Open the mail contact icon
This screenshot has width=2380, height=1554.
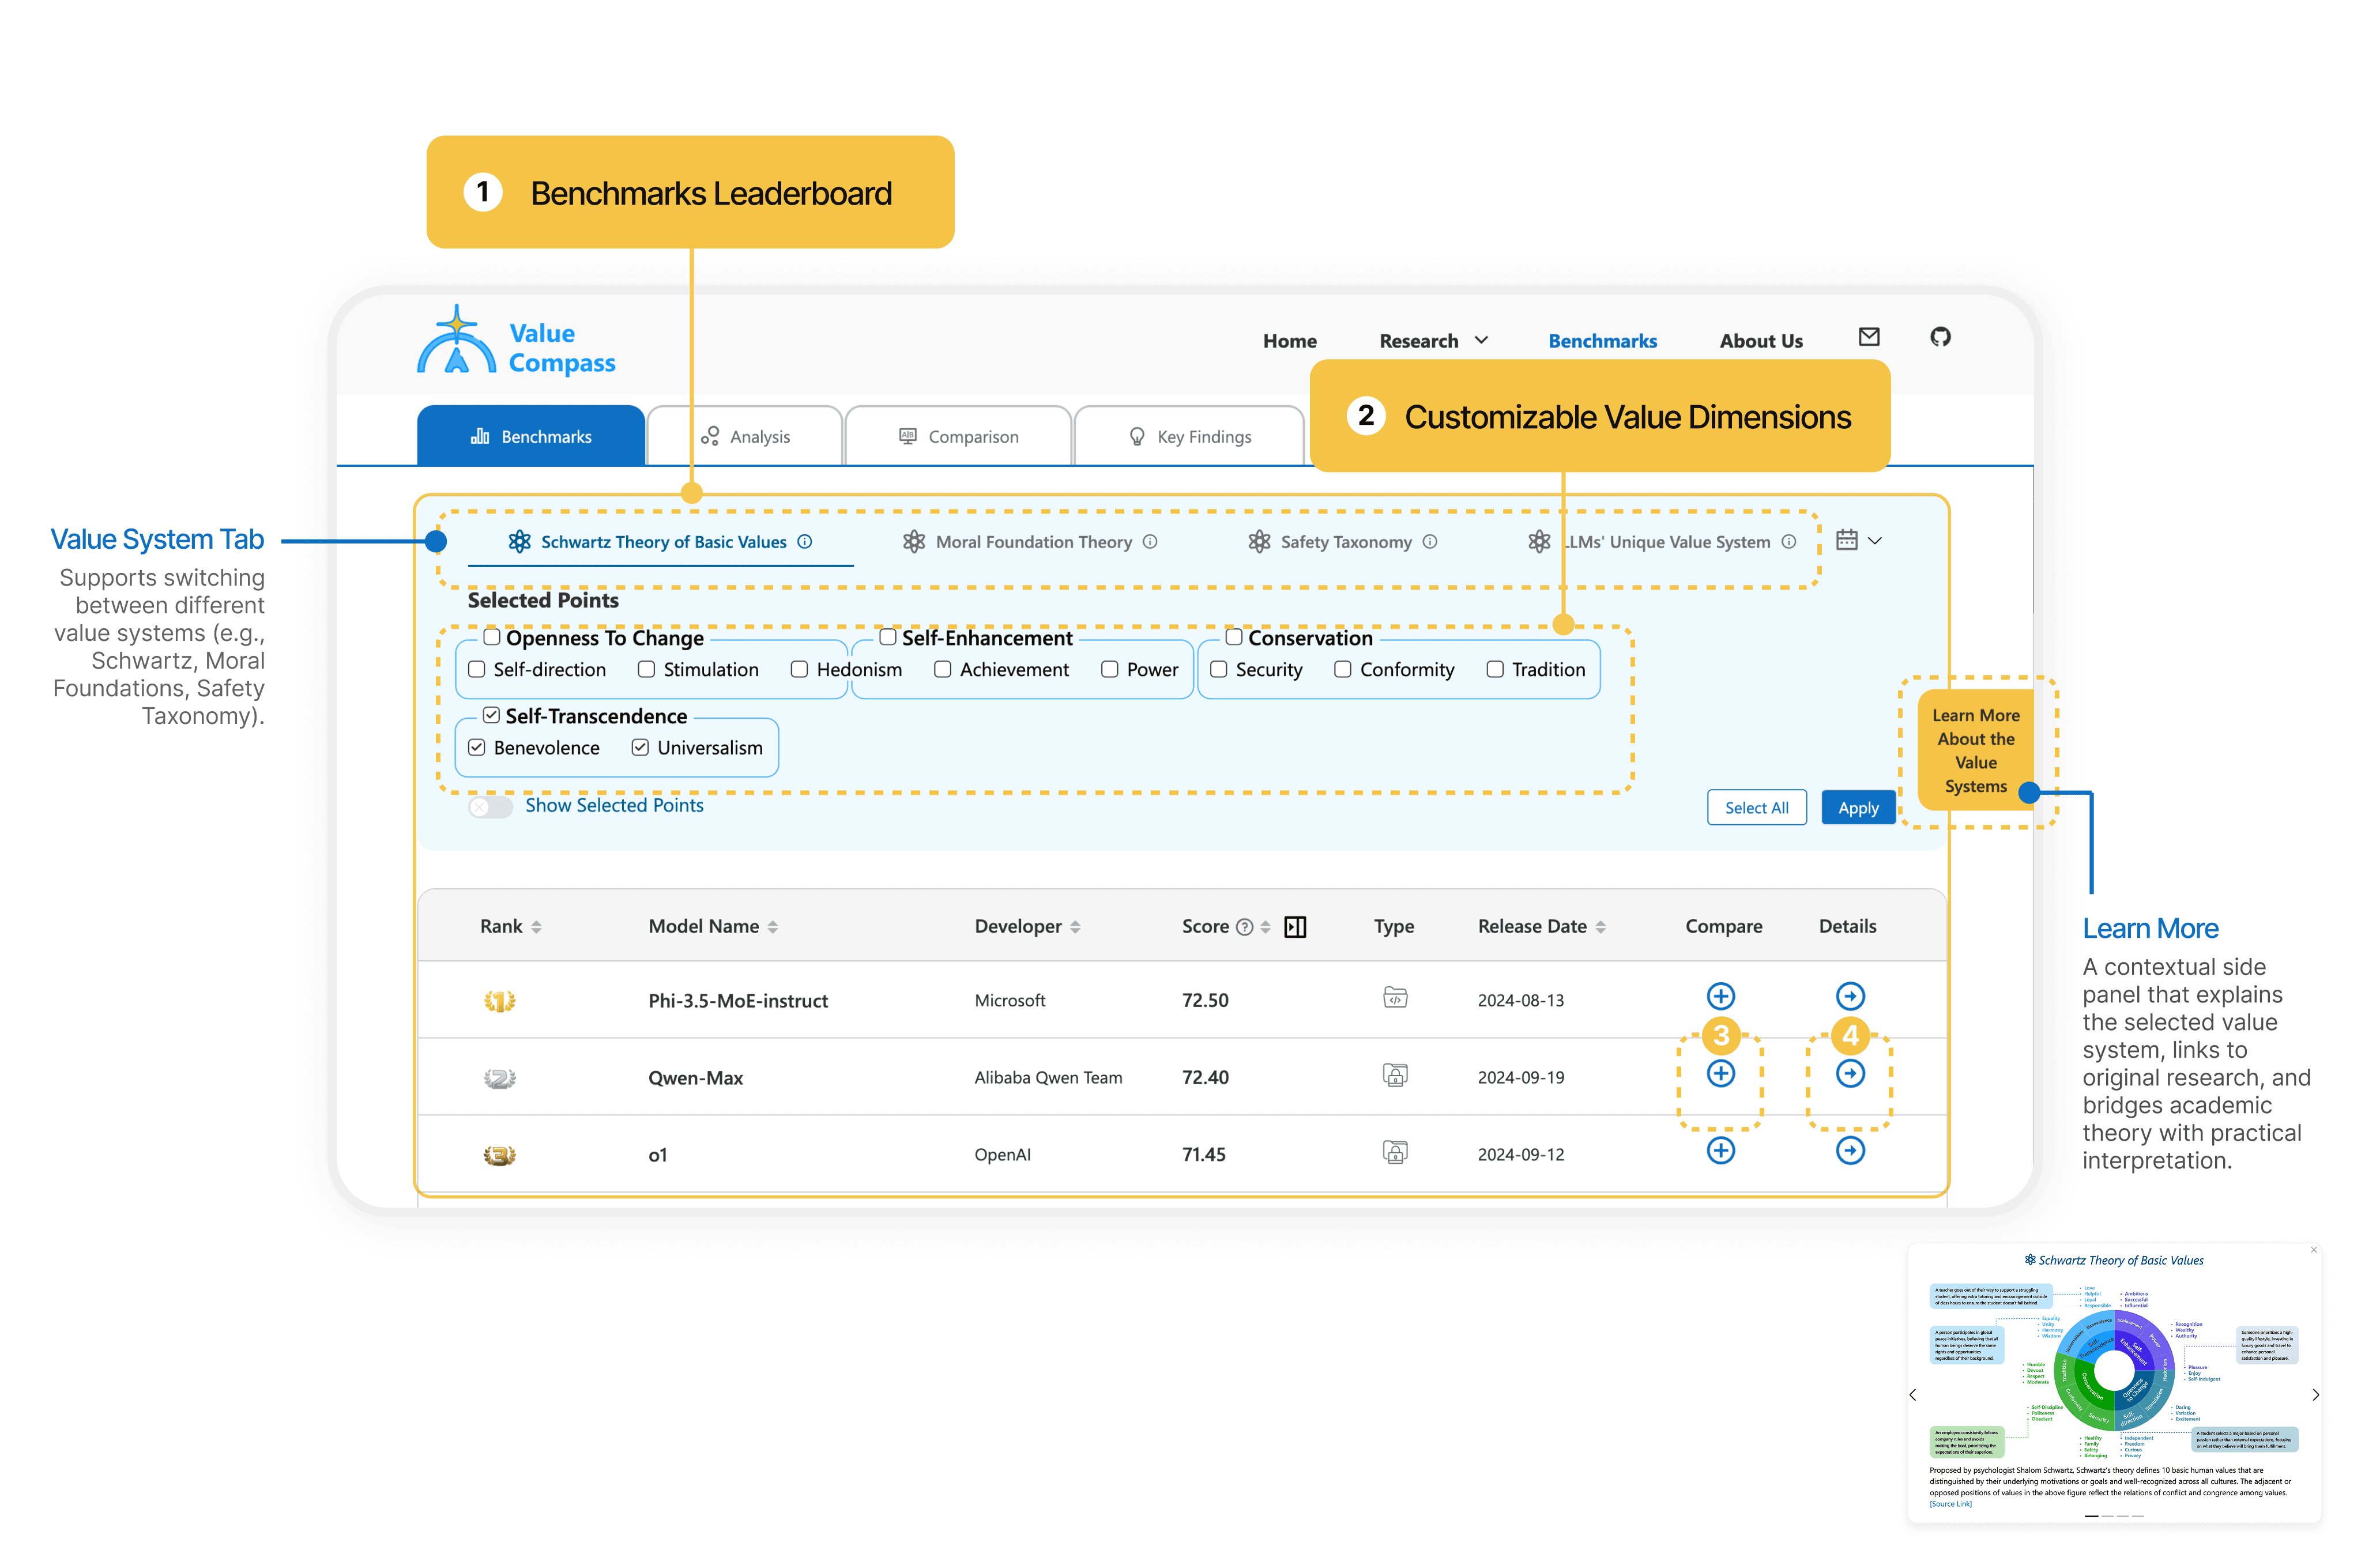[1868, 337]
